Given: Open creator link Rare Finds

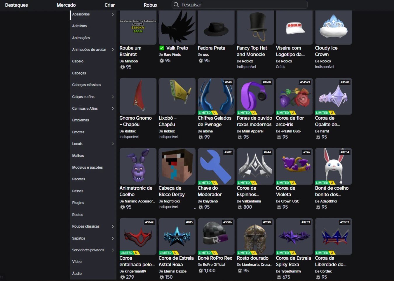Looking at the screenshot, I should pos(172,55).
